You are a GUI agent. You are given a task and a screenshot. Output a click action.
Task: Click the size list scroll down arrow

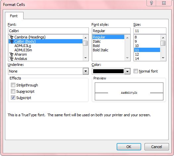point(163,58)
